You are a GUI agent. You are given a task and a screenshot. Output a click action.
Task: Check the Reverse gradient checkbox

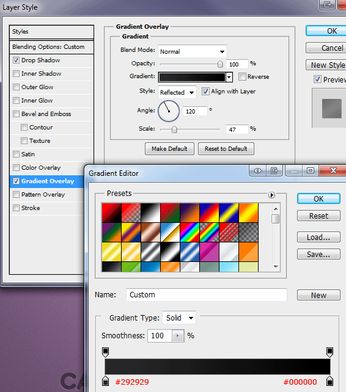click(x=242, y=76)
